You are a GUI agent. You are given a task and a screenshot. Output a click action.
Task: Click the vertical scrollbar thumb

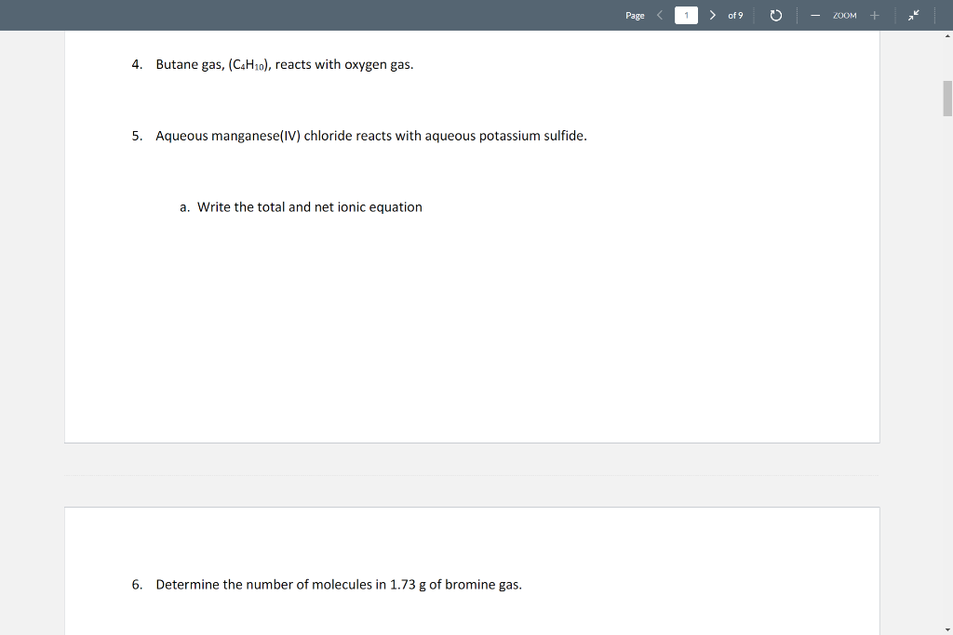[x=946, y=98]
